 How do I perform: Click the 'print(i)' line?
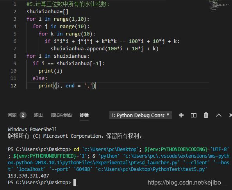[x=50, y=71]
